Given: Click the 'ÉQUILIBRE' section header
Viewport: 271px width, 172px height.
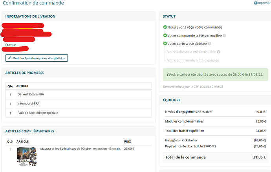Looking at the screenshot, I should pos(172,100).
